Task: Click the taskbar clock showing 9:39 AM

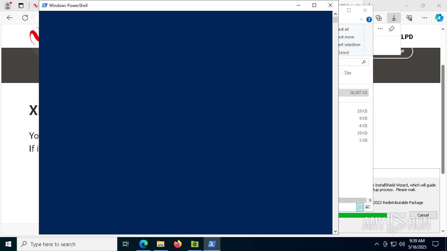Action: pos(417,244)
